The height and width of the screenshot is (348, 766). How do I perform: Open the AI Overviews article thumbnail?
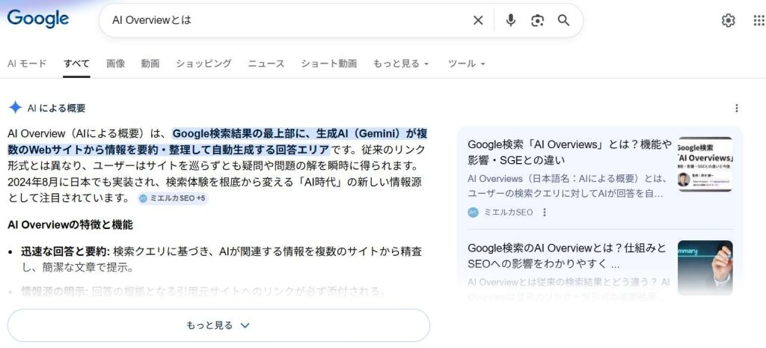pyautogui.click(x=705, y=164)
